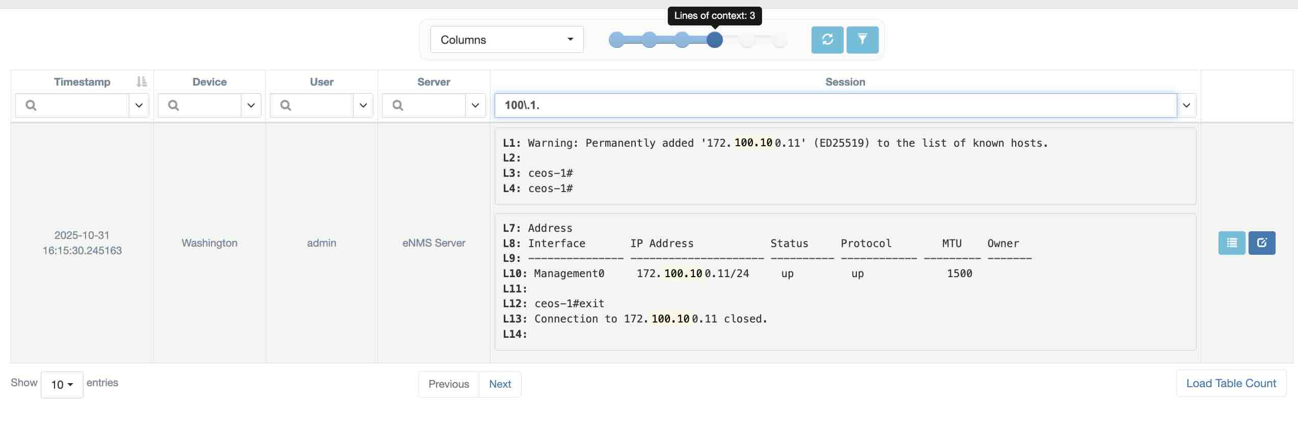
Task: Click the Device column header
Action: point(209,82)
